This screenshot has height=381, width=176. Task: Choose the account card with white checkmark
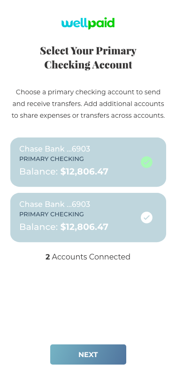click(x=88, y=217)
